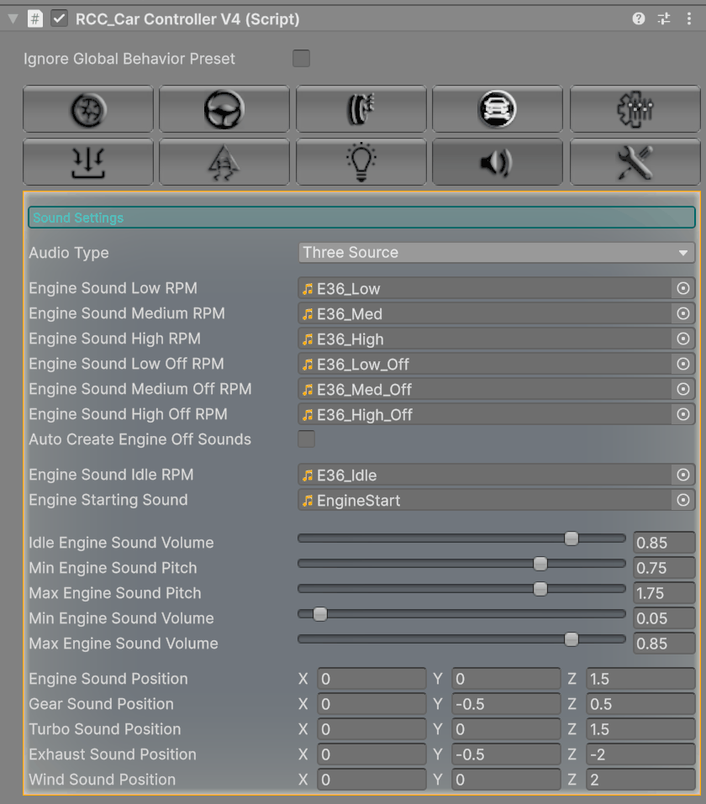Edit Gear Sound Position Z field

[640, 703]
